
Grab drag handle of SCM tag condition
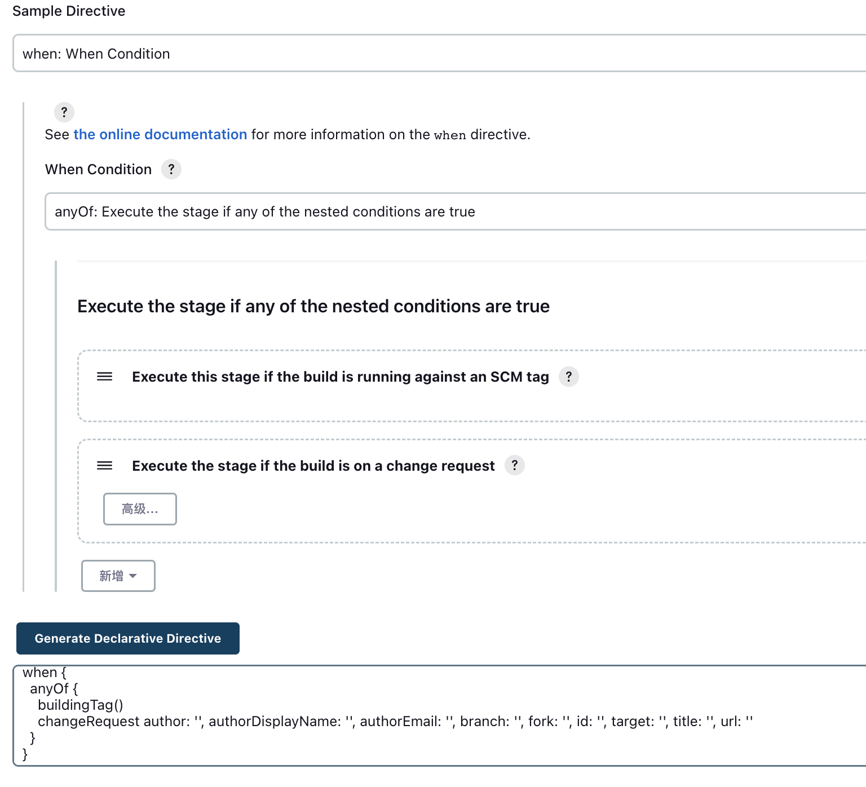click(105, 377)
